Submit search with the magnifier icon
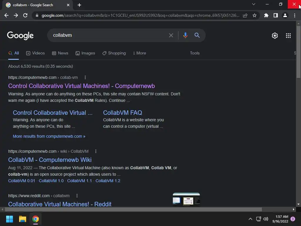 pyautogui.click(x=197, y=35)
